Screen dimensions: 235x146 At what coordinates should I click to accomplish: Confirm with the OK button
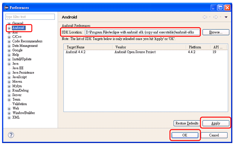(x=185, y=135)
